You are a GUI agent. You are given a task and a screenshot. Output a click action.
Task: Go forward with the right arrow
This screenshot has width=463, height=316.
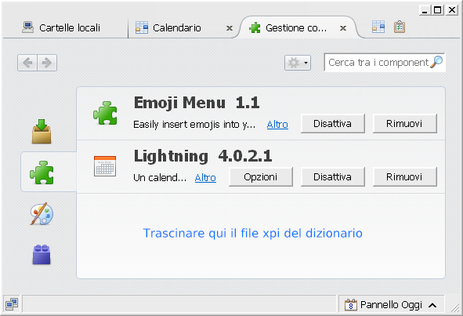pos(47,63)
